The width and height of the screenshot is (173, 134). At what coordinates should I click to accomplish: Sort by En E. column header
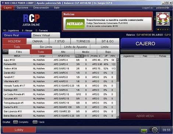pyautogui.click(x=87, y=56)
